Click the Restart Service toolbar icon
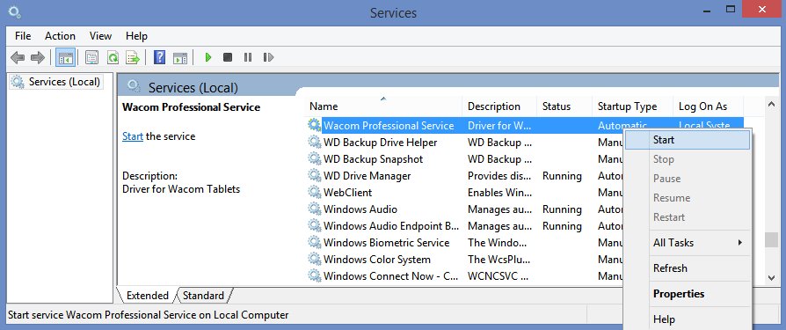The width and height of the screenshot is (786, 330). point(268,58)
